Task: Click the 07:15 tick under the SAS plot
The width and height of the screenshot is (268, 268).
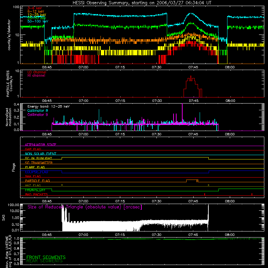Action: pyautogui.click(x=120, y=235)
